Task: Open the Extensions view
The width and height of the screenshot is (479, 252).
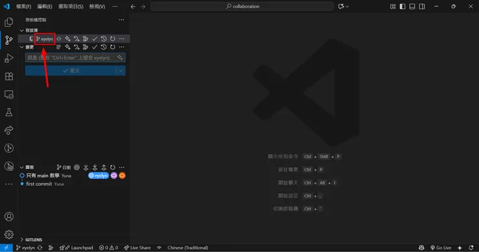Action: pos(9,76)
